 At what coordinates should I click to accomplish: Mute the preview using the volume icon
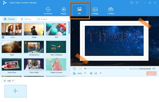pos(154,69)
